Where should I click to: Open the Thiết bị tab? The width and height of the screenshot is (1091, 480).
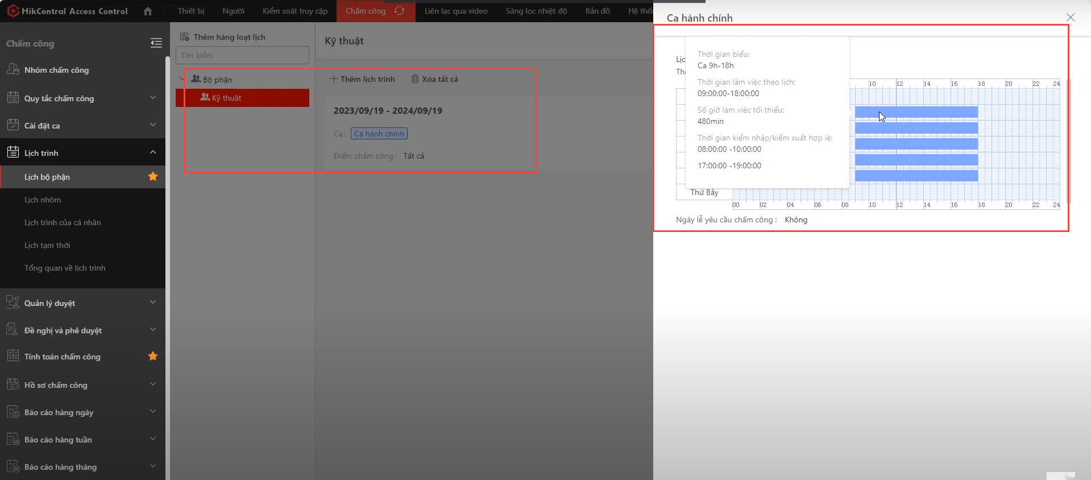click(x=190, y=11)
